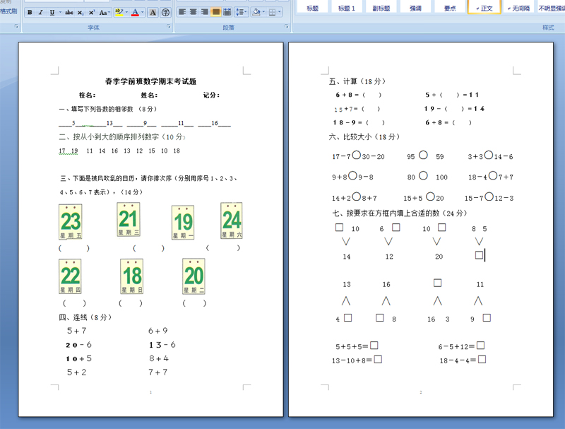Image resolution: width=565 pixels, height=429 pixels.
Task: Click heading 四、连线（8分）
Action: pos(85,317)
